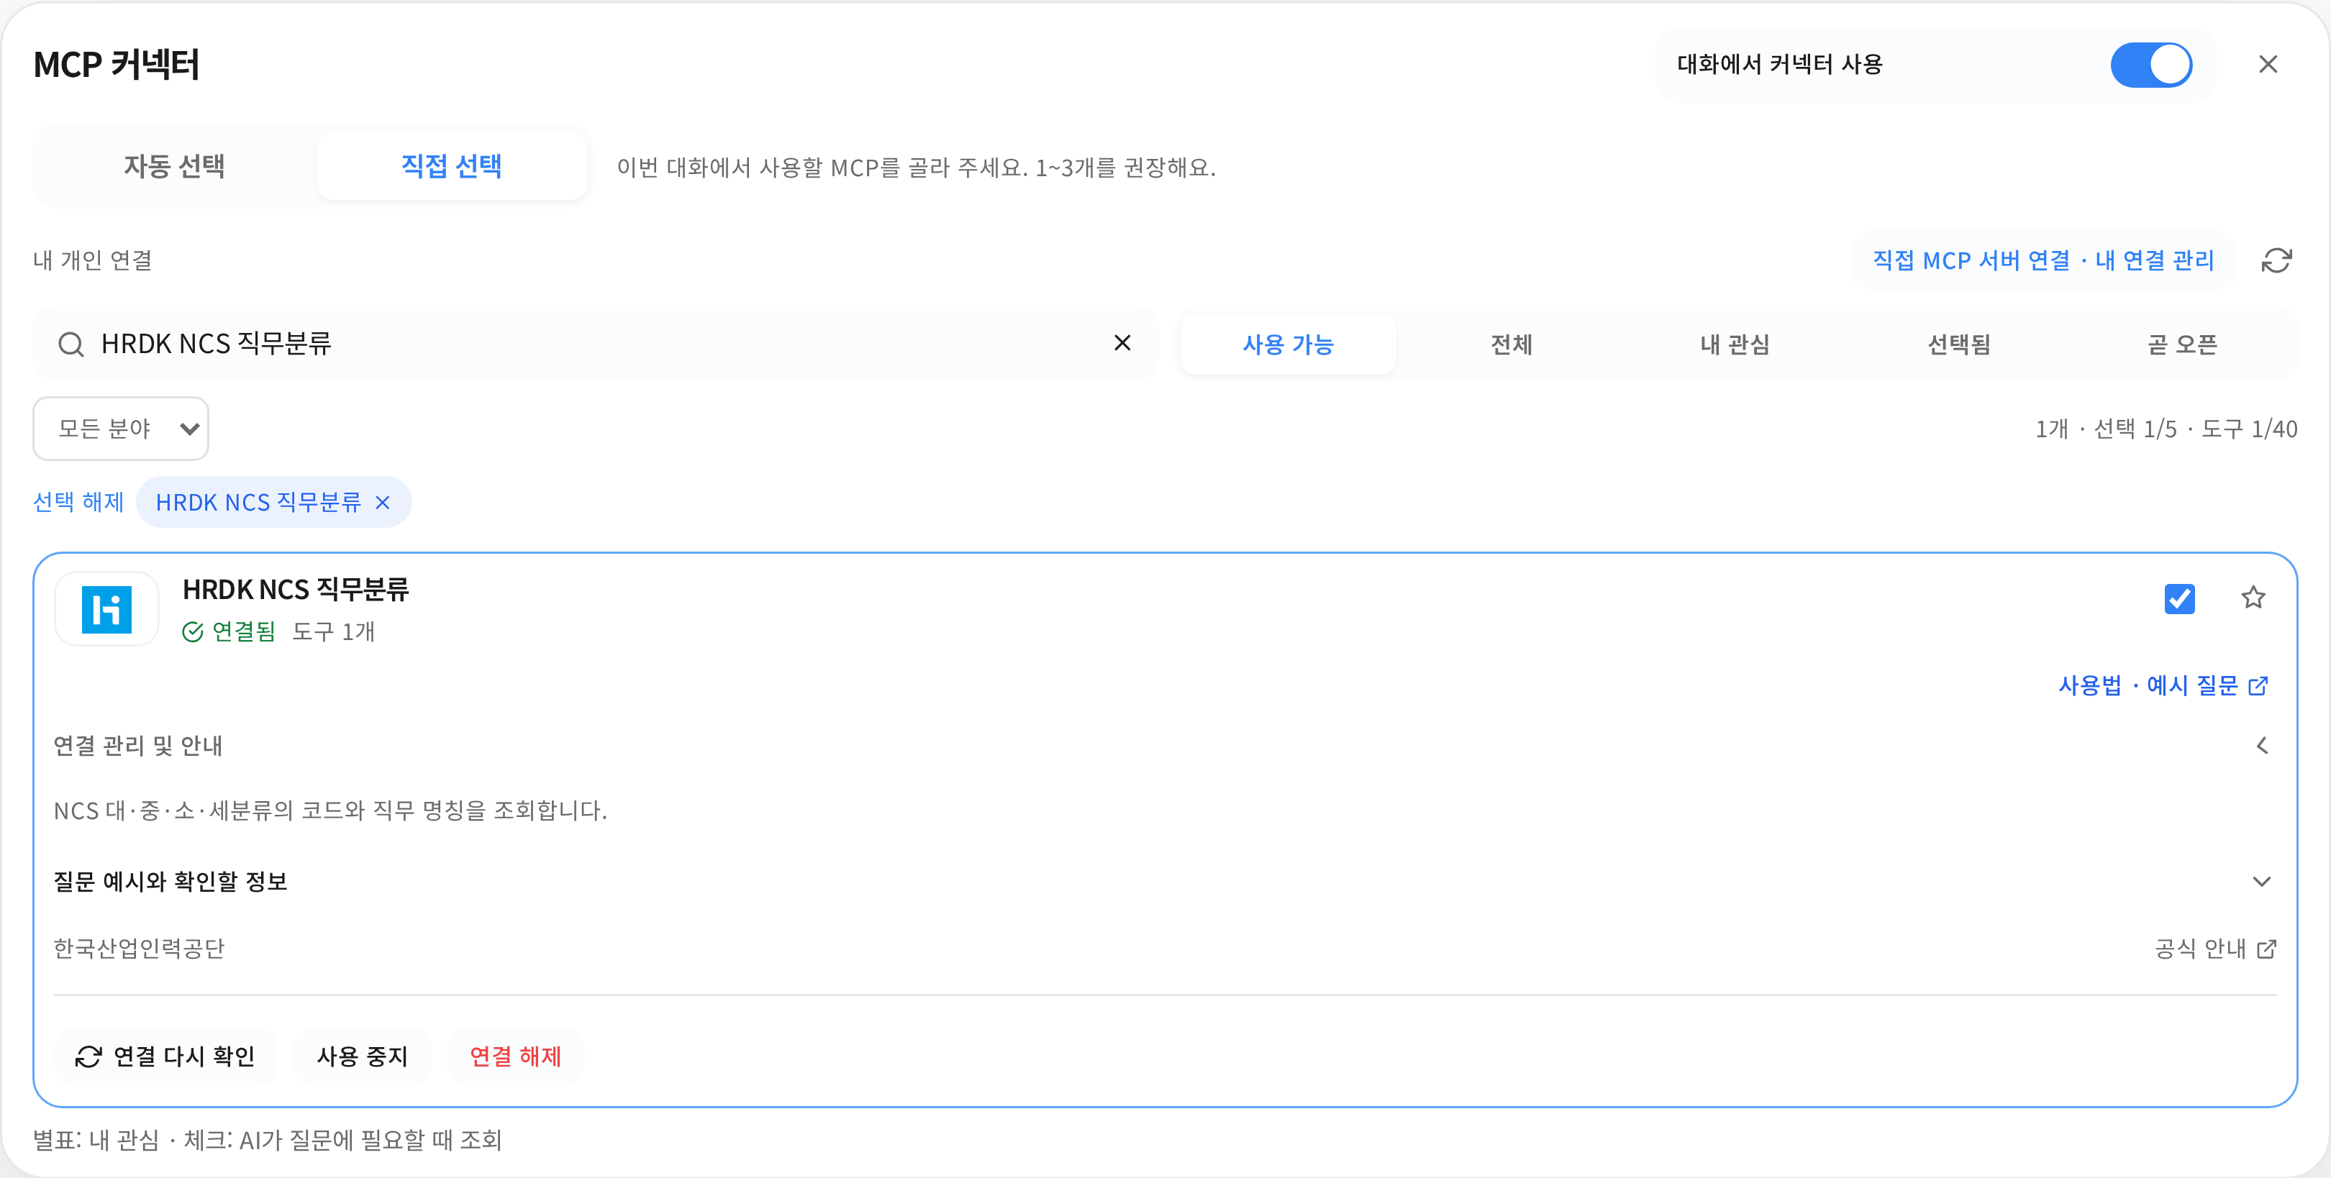
Task: Show 전체 filter tab
Action: (x=1511, y=344)
